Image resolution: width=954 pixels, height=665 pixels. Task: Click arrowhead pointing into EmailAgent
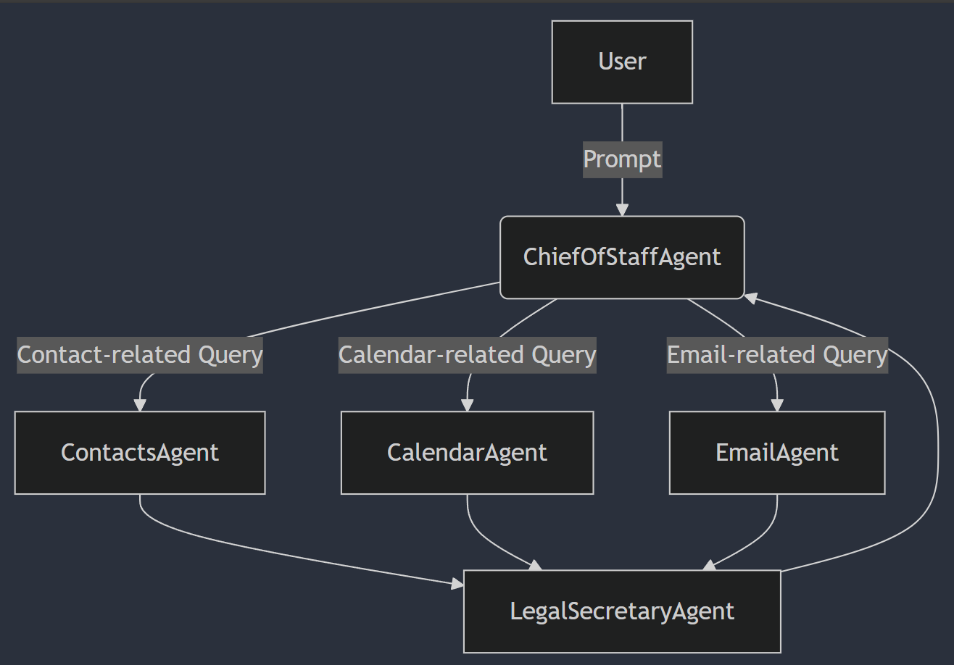pyautogui.click(x=777, y=405)
